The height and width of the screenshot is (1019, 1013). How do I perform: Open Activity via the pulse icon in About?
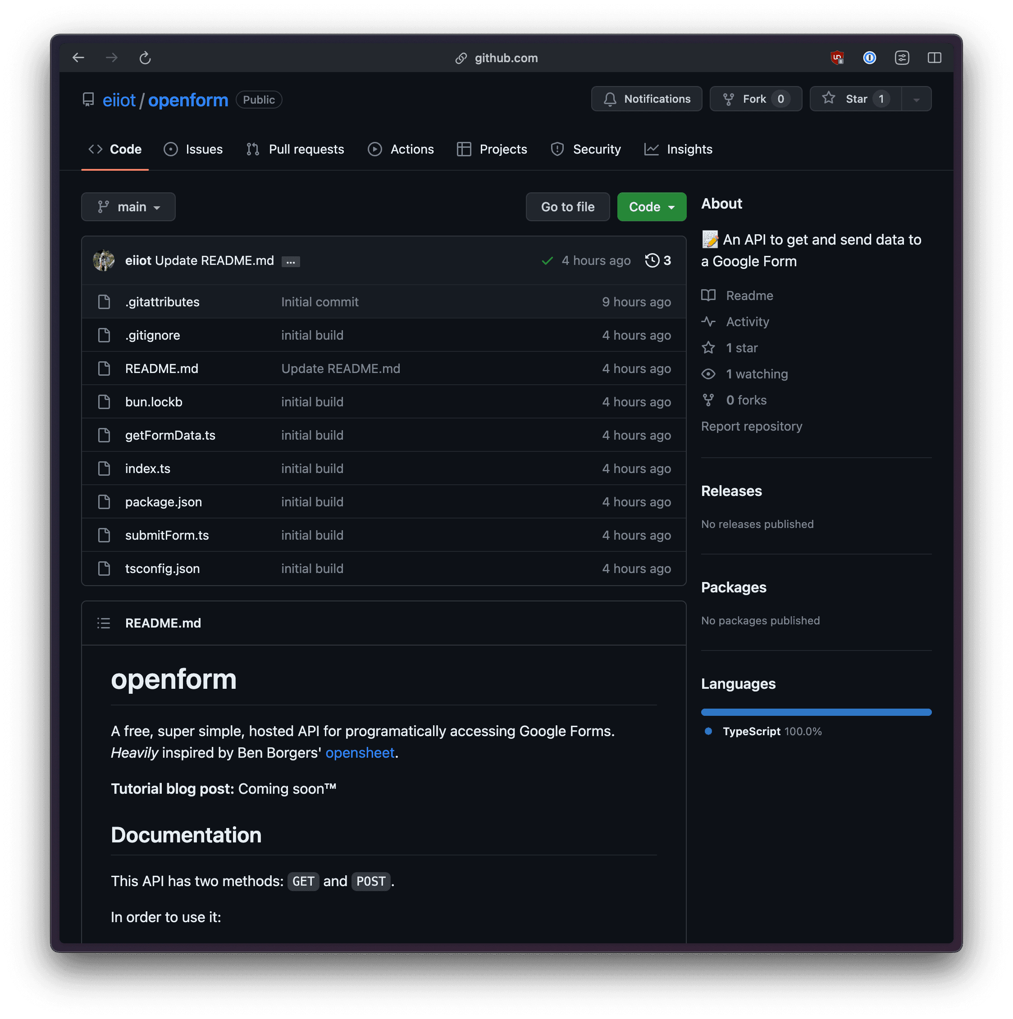(x=709, y=322)
